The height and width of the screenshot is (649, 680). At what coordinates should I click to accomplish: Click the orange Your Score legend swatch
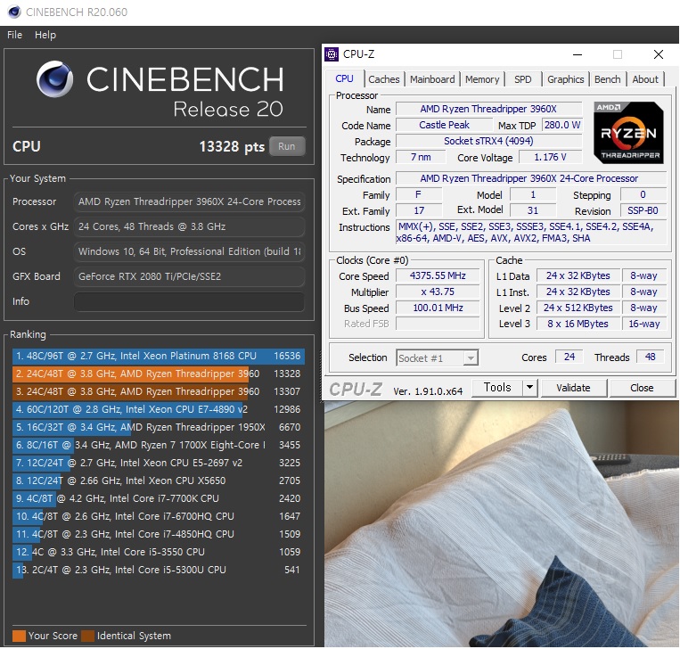(x=19, y=636)
